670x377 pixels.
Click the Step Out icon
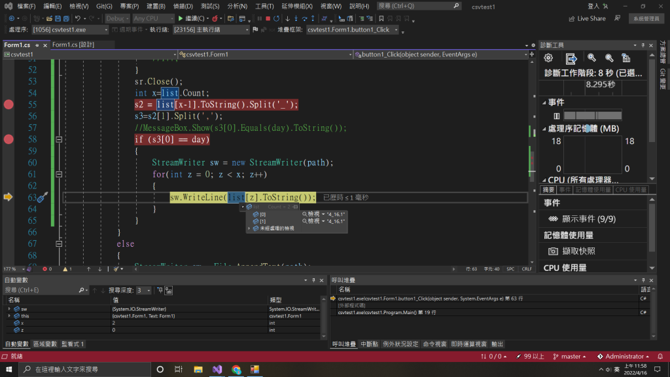click(313, 19)
